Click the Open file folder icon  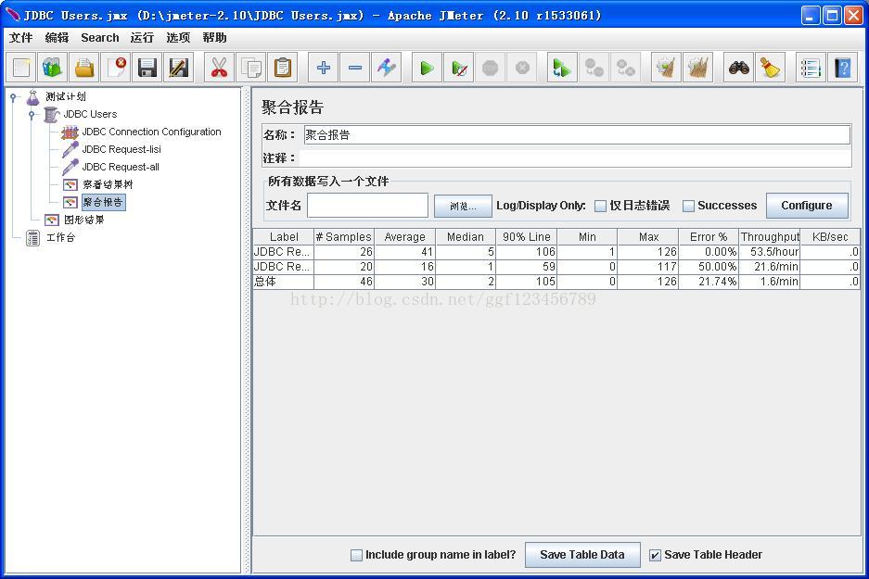(84, 68)
